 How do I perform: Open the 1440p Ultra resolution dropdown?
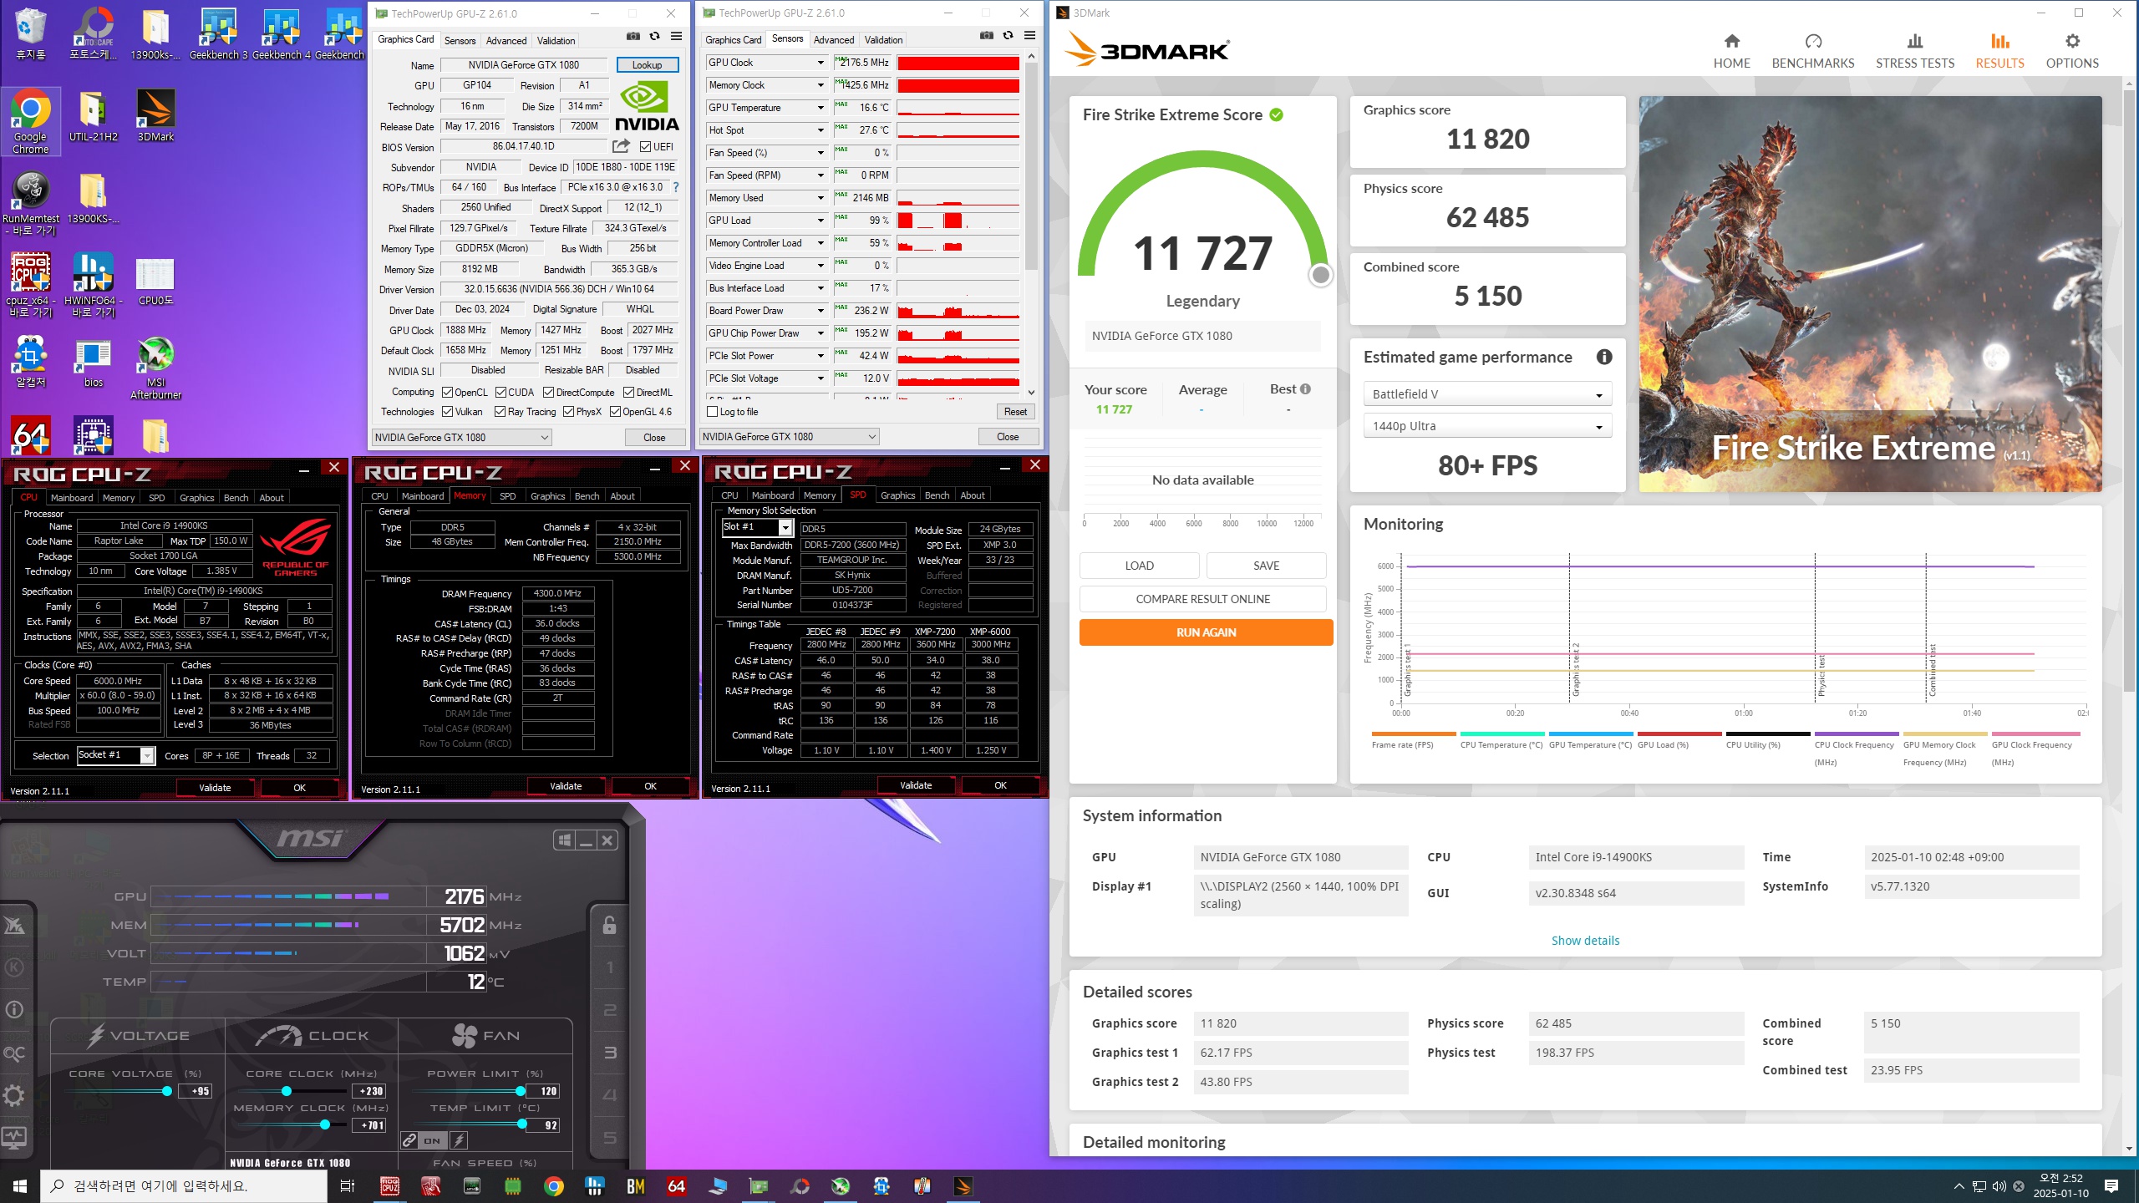1487,426
